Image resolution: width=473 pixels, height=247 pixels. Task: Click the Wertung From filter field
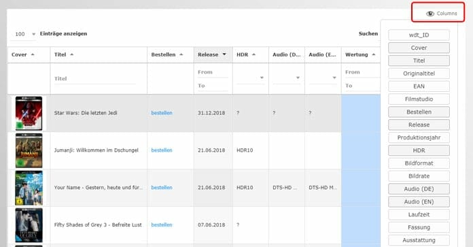362,72
